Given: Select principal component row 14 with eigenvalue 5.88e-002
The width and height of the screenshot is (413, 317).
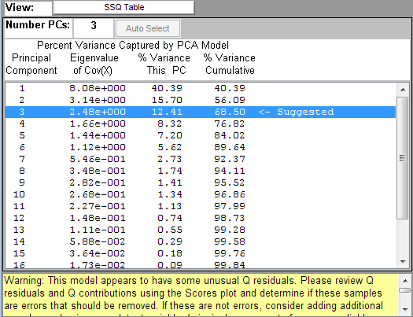Looking at the screenshot, I should pos(201,241).
